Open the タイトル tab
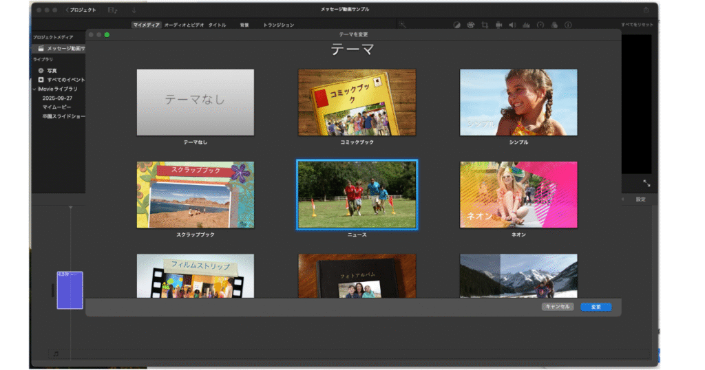The height and width of the screenshot is (370, 705). (x=217, y=25)
